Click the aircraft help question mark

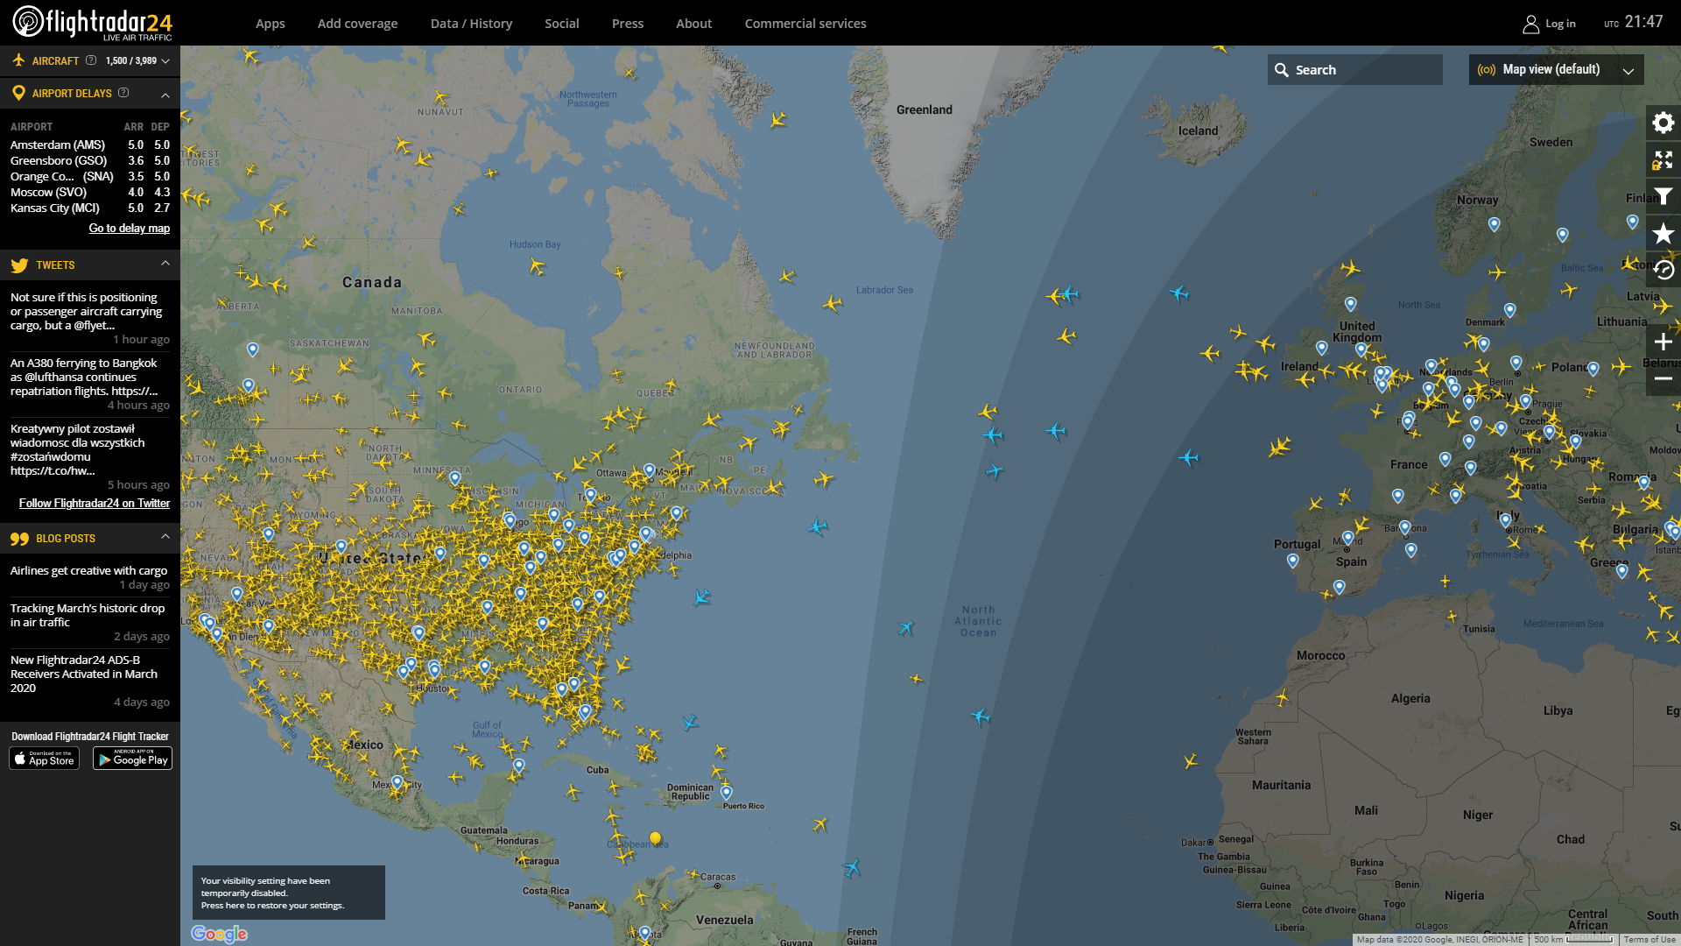(x=91, y=60)
